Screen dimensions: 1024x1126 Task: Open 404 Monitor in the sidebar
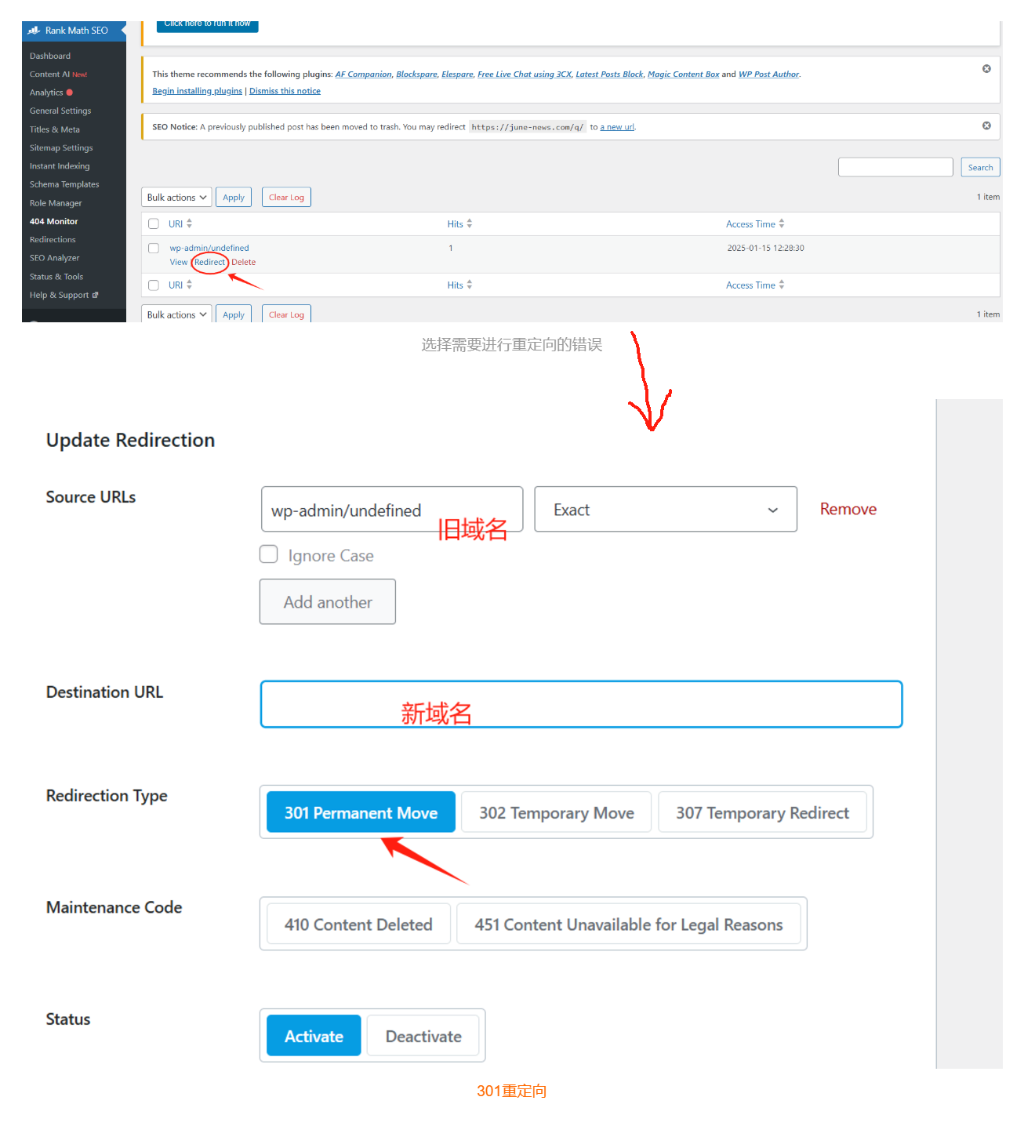tap(53, 221)
